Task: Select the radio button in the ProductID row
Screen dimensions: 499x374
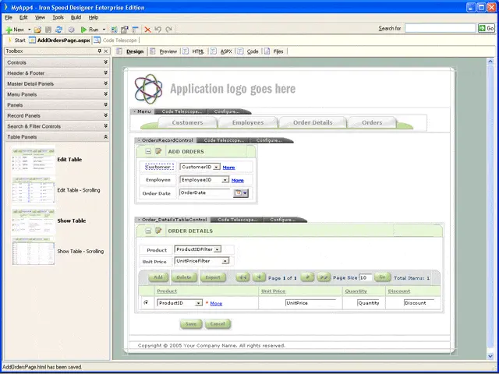Action: pyautogui.click(x=146, y=303)
